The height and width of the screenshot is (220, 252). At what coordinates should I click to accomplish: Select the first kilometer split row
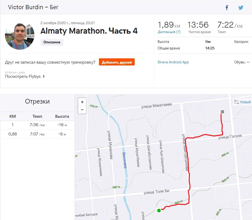pos(37,125)
